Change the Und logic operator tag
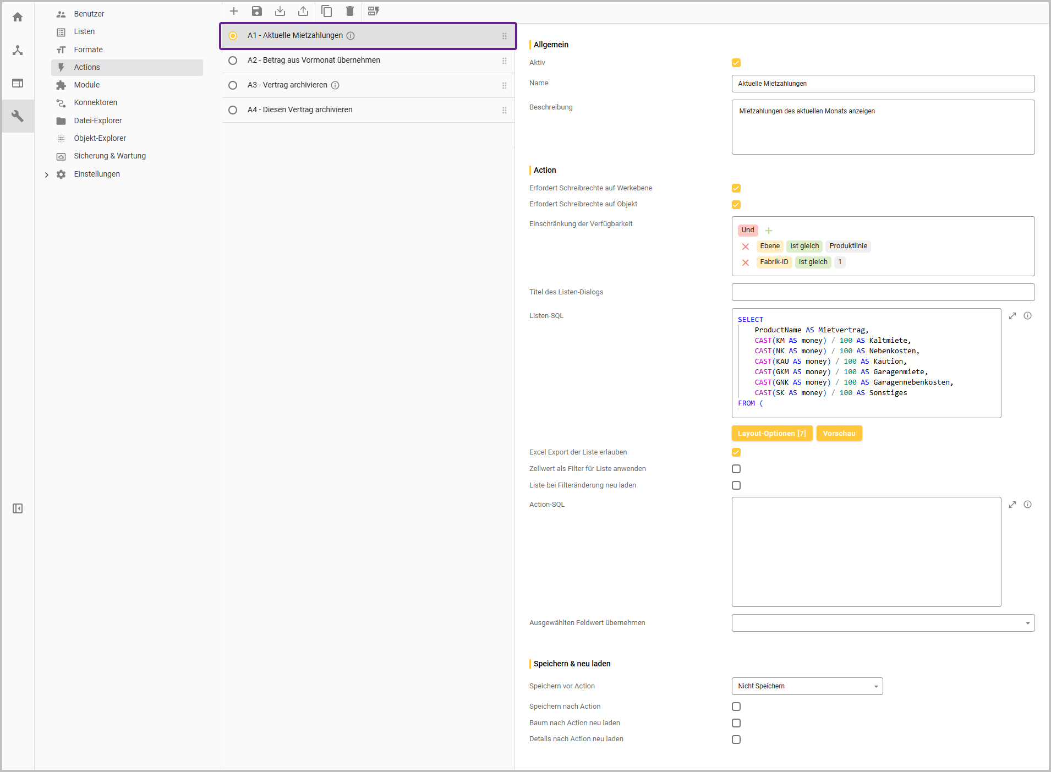Image resolution: width=1051 pixels, height=772 pixels. (748, 230)
